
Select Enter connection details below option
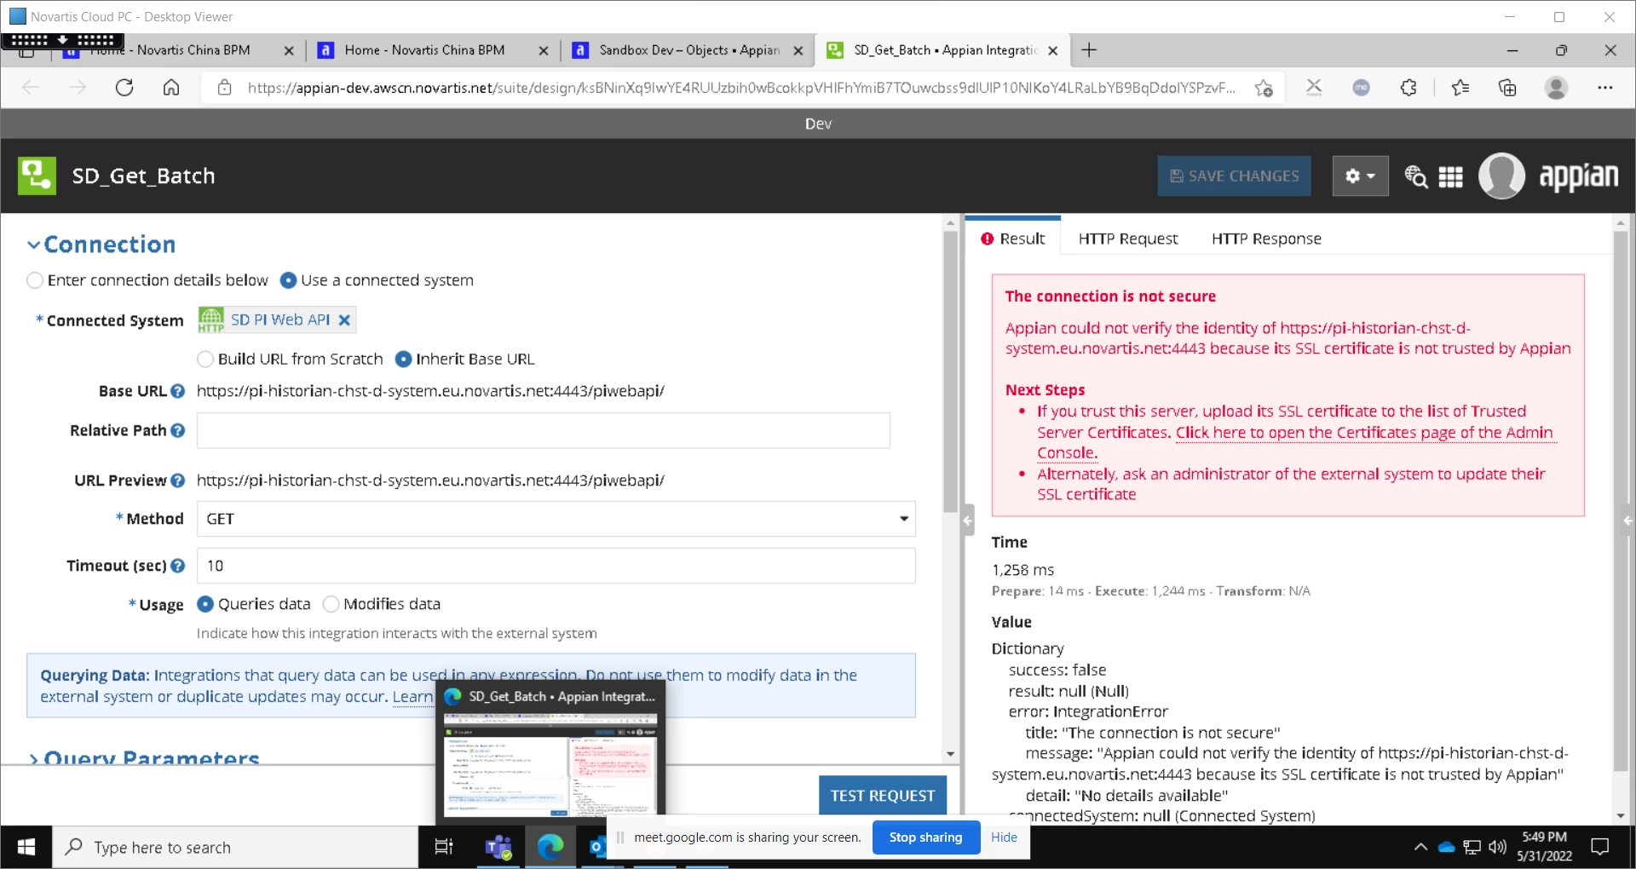[35, 280]
